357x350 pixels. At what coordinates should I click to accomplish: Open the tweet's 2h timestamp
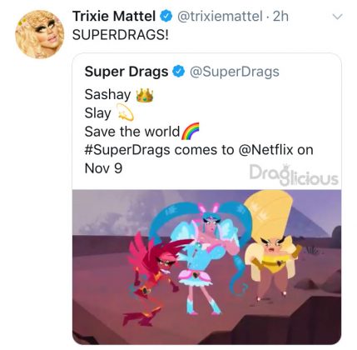(x=280, y=17)
